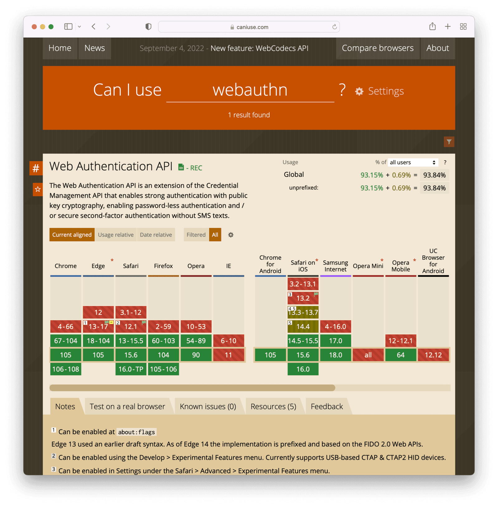The width and height of the screenshot is (498, 506).
Task: Open Compare browsers page
Action: [378, 48]
